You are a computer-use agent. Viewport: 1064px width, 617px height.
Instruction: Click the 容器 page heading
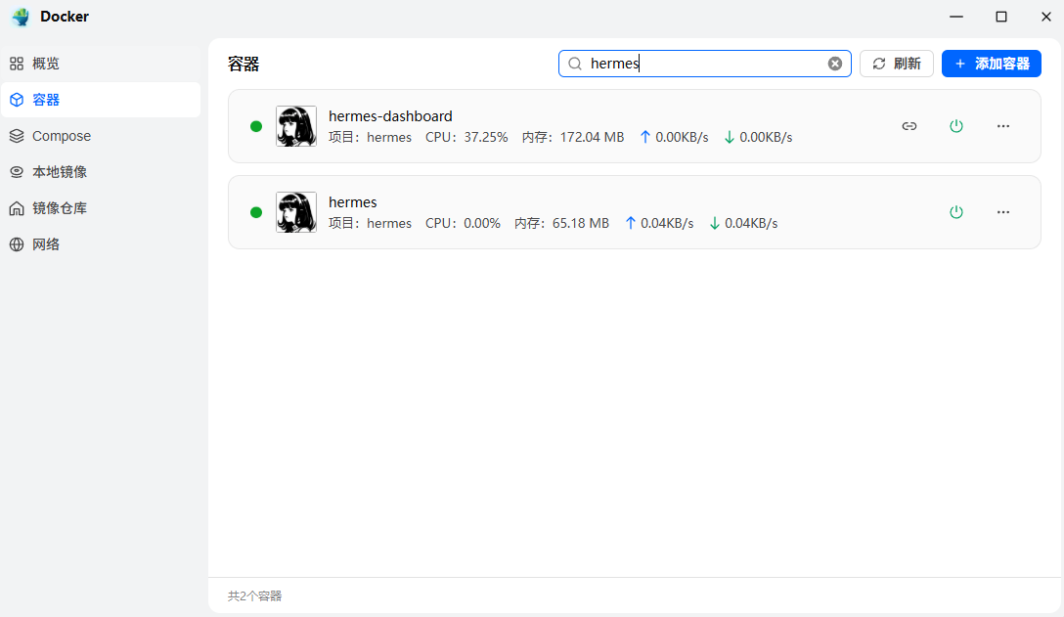[244, 64]
